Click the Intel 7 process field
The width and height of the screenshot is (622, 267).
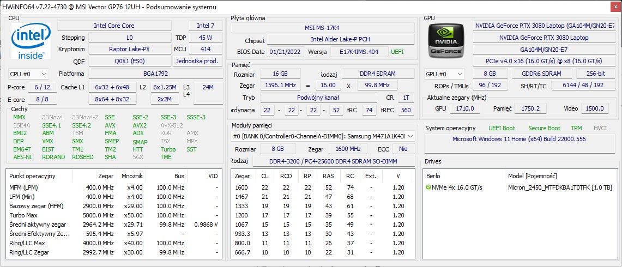coord(206,26)
